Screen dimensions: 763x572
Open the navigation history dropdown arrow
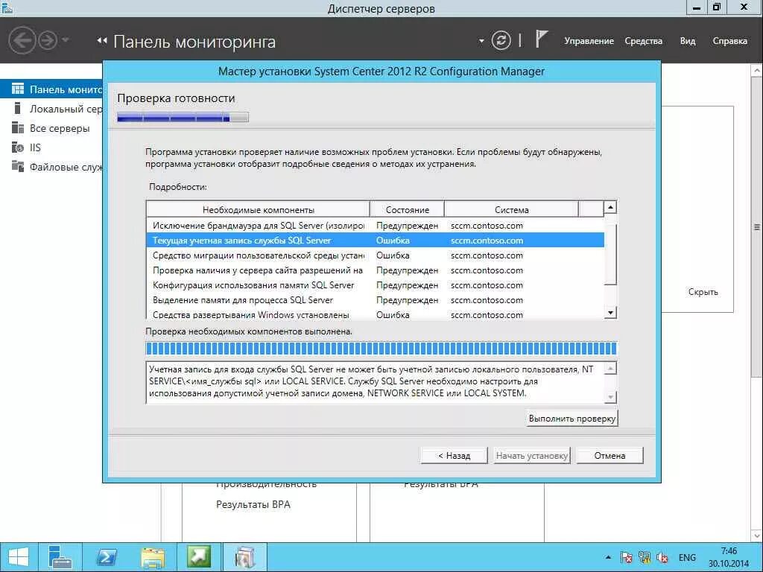tap(66, 40)
